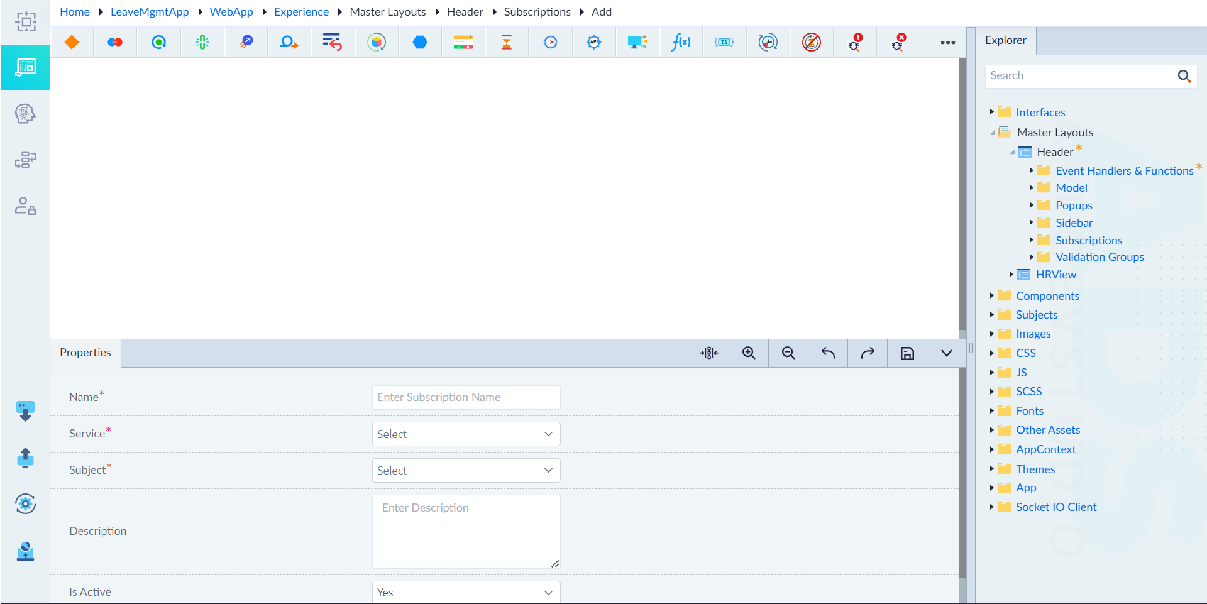1207x604 pixels.
Task: Go to Home breadcrumb link
Action: [75, 12]
